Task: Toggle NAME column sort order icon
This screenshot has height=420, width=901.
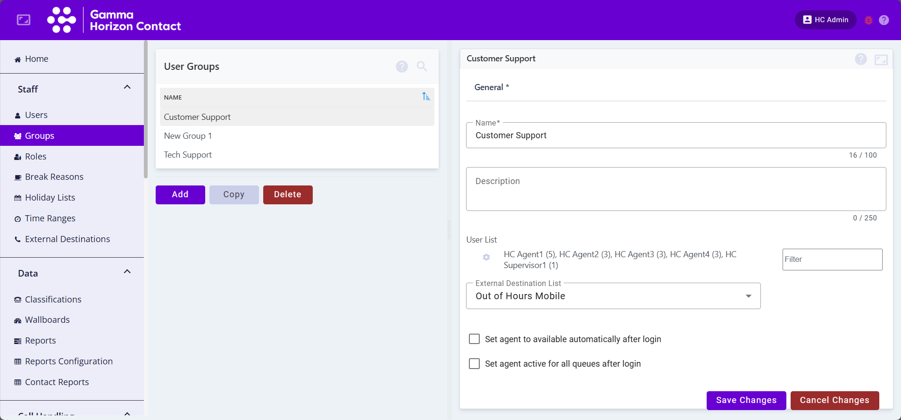Action: 426,97
